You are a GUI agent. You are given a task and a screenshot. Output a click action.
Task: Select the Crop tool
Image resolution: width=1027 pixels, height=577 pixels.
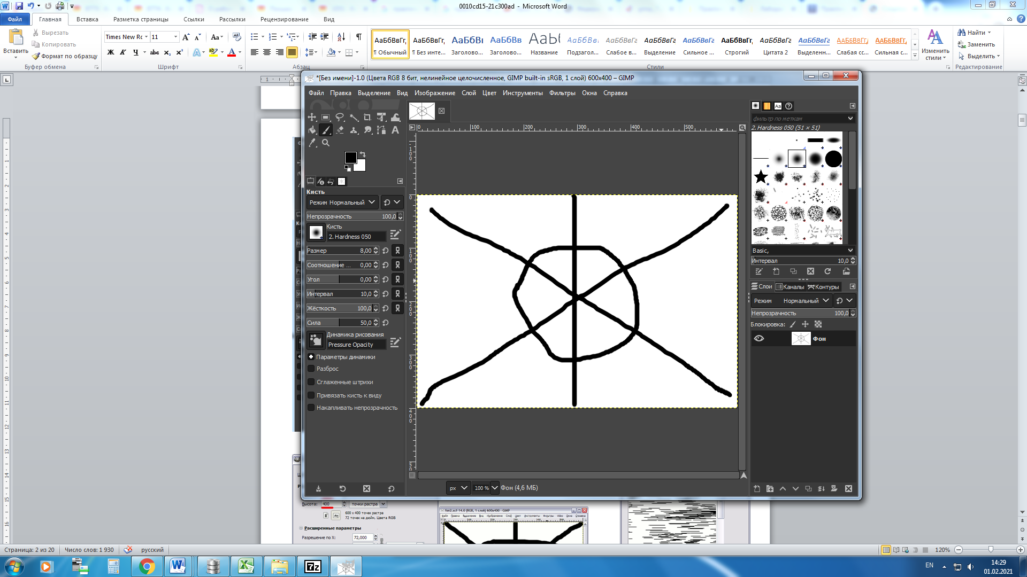tap(367, 117)
